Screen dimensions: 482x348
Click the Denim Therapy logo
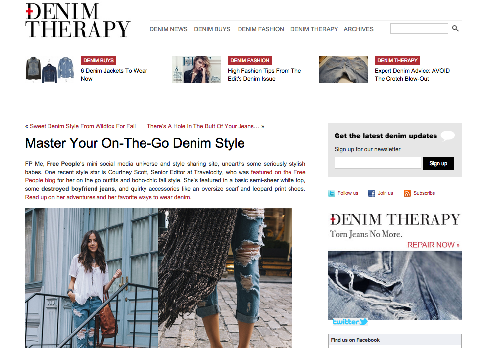pos(78,20)
